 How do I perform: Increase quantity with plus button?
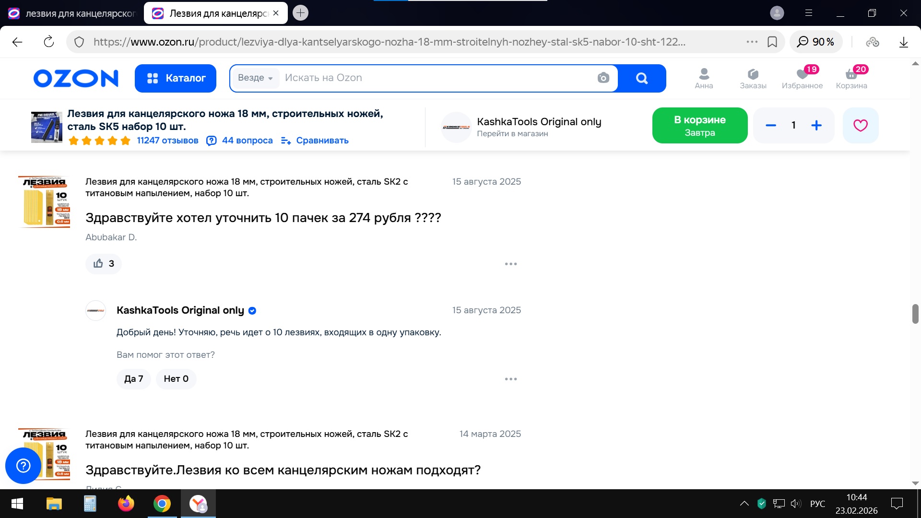(816, 126)
